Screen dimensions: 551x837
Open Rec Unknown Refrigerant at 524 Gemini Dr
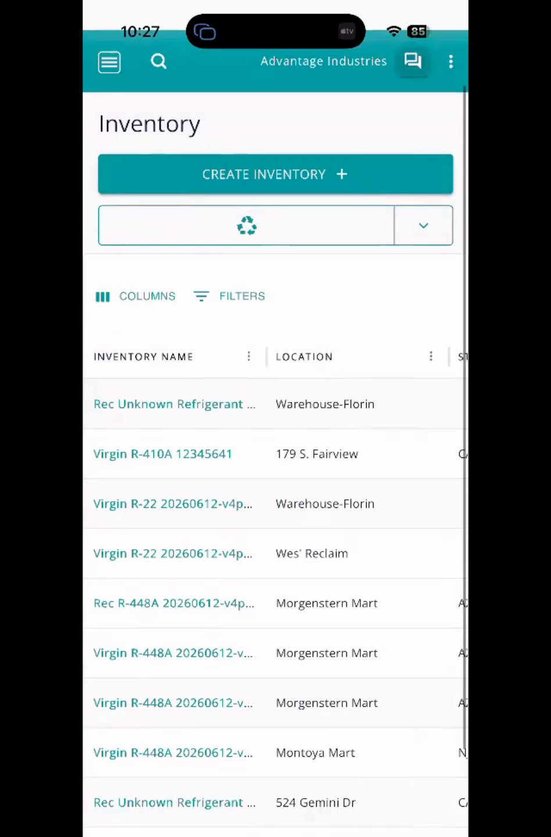(x=174, y=803)
